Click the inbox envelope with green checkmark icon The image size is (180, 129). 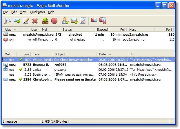click(74, 21)
